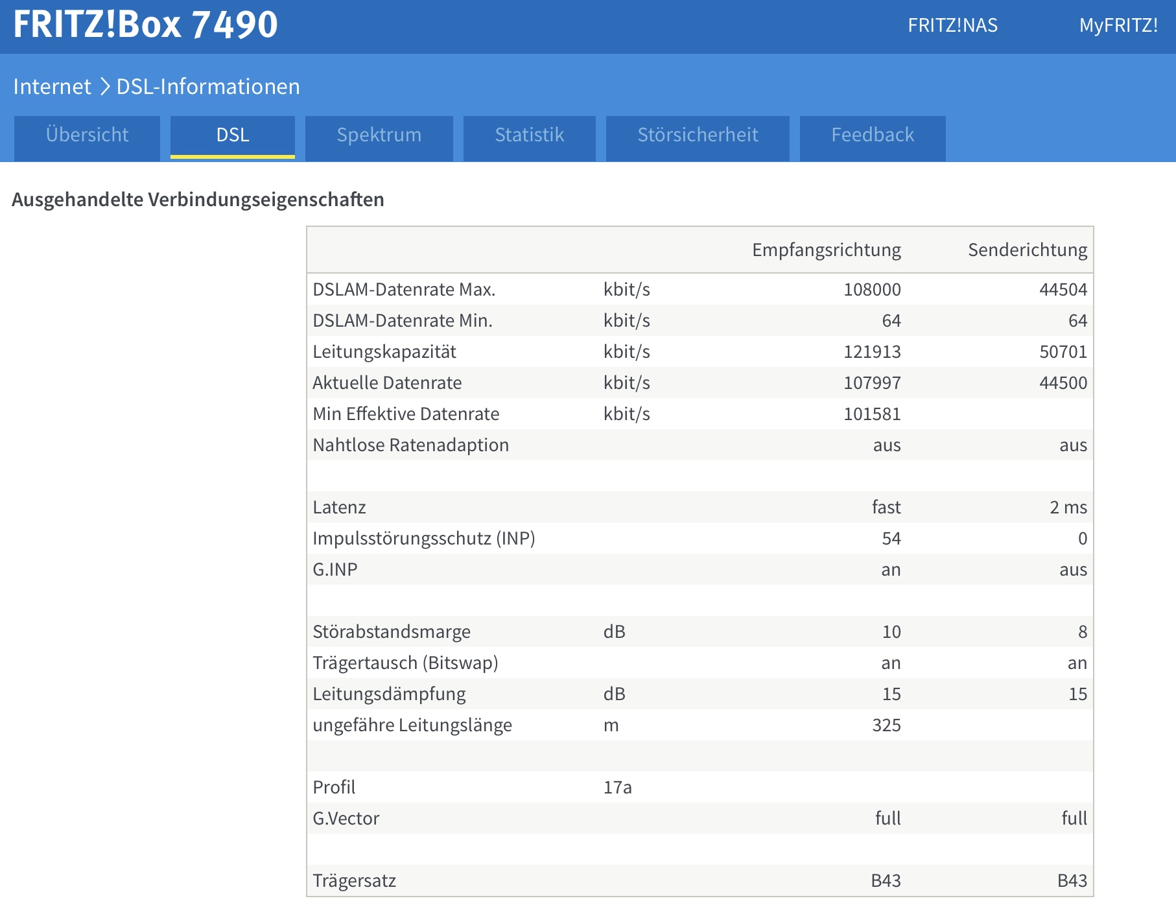Select the INP send value 0
Image resolution: width=1176 pixels, height=916 pixels.
click(x=1083, y=538)
